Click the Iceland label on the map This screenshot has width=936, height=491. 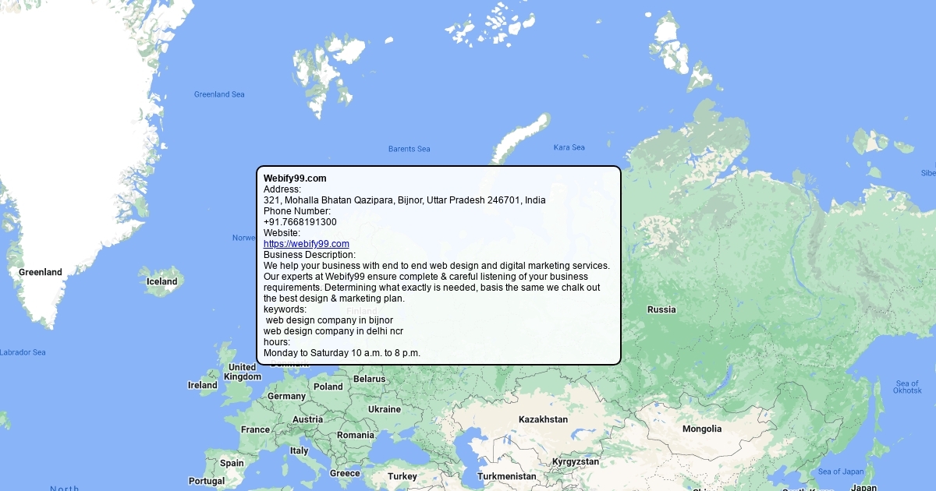click(x=162, y=281)
